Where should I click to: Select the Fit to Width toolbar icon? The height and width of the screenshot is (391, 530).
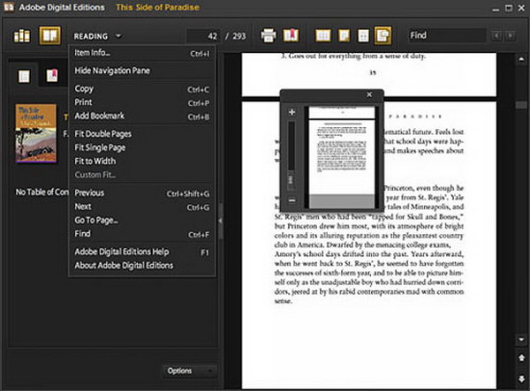pyautogui.click(x=363, y=36)
